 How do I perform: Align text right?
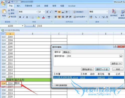(x=63, y=17)
